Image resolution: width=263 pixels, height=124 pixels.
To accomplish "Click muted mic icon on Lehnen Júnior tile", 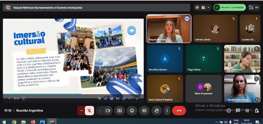I will (x=234, y=19).
